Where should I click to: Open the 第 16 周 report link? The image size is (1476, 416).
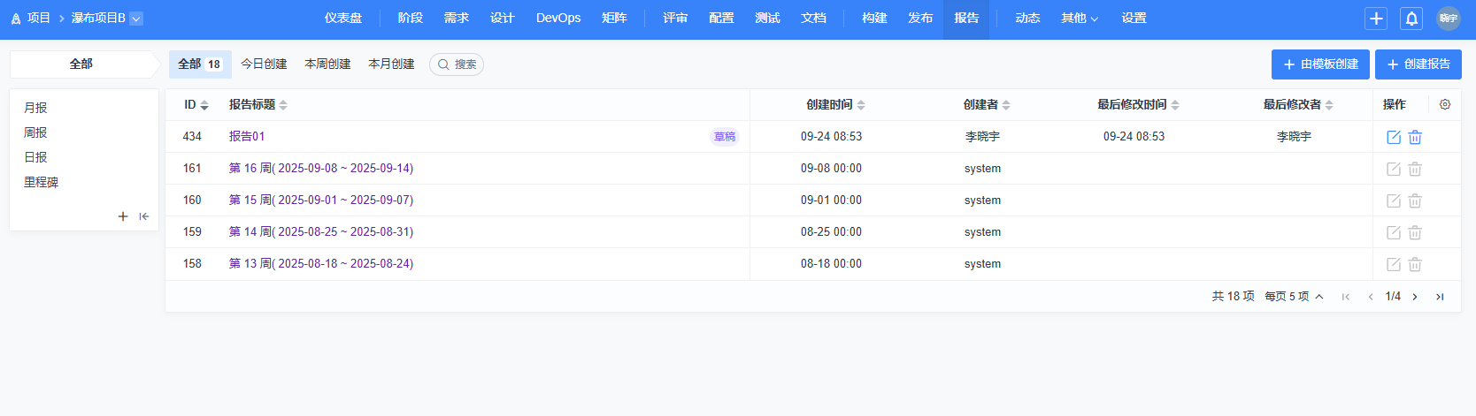[320, 169]
